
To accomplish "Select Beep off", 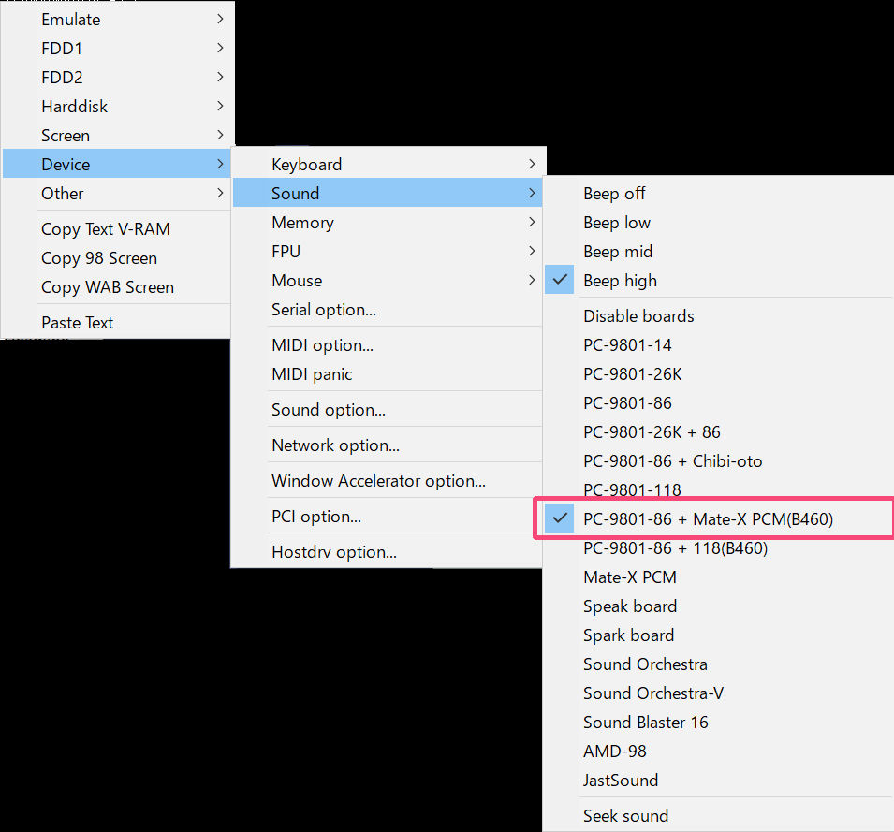I will coord(719,194).
